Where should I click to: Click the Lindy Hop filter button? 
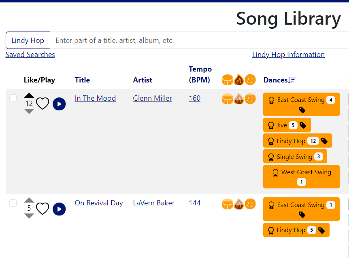[28, 40]
